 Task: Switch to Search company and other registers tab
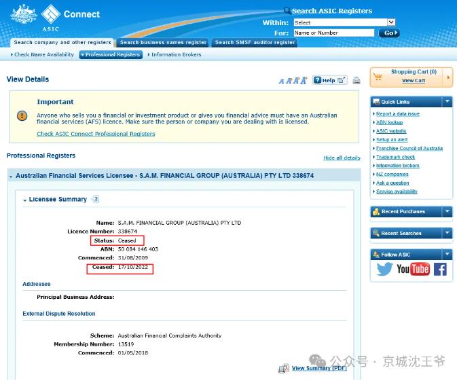pos(62,43)
